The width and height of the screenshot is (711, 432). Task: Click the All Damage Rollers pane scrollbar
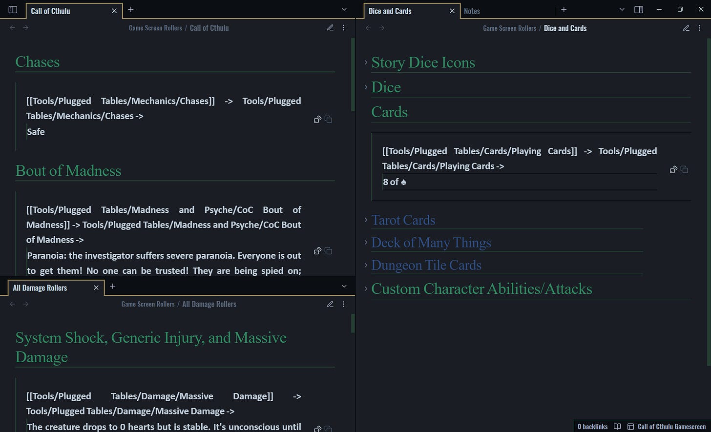[353, 324]
